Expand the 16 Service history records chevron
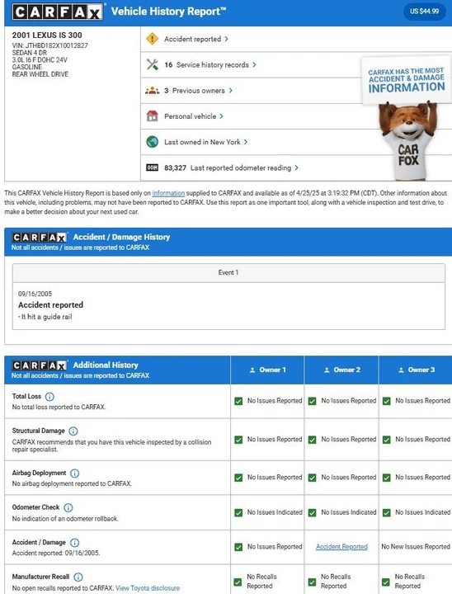 (x=254, y=65)
